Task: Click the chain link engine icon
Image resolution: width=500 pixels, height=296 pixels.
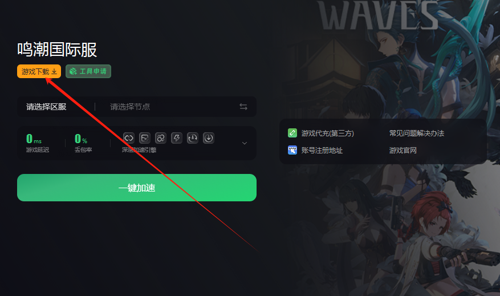Action: (x=129, y=138)
